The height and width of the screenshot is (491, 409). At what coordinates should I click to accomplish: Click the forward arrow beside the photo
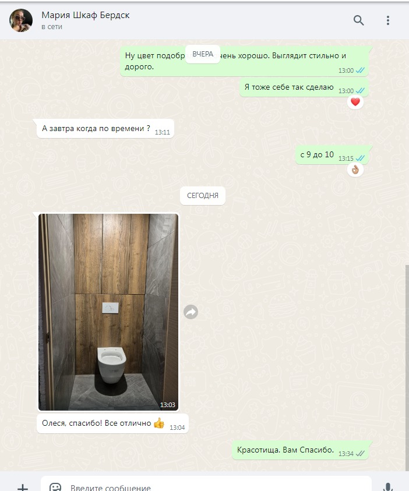[191, 312]
